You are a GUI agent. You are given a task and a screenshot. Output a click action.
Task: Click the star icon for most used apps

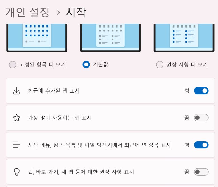coord(16,118)
